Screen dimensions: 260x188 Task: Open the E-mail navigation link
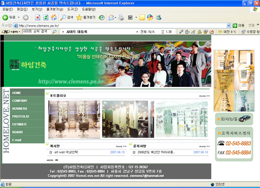click(x=27, y=140)
